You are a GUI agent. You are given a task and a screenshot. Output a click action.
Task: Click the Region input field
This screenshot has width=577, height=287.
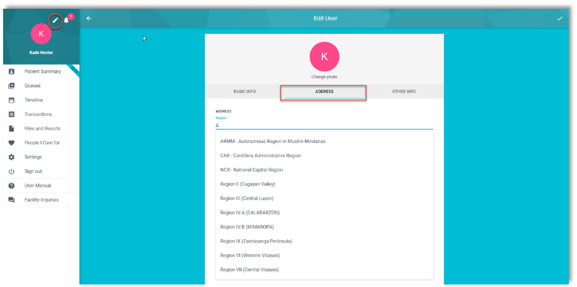pyautogui.click(x=324, y=125)
